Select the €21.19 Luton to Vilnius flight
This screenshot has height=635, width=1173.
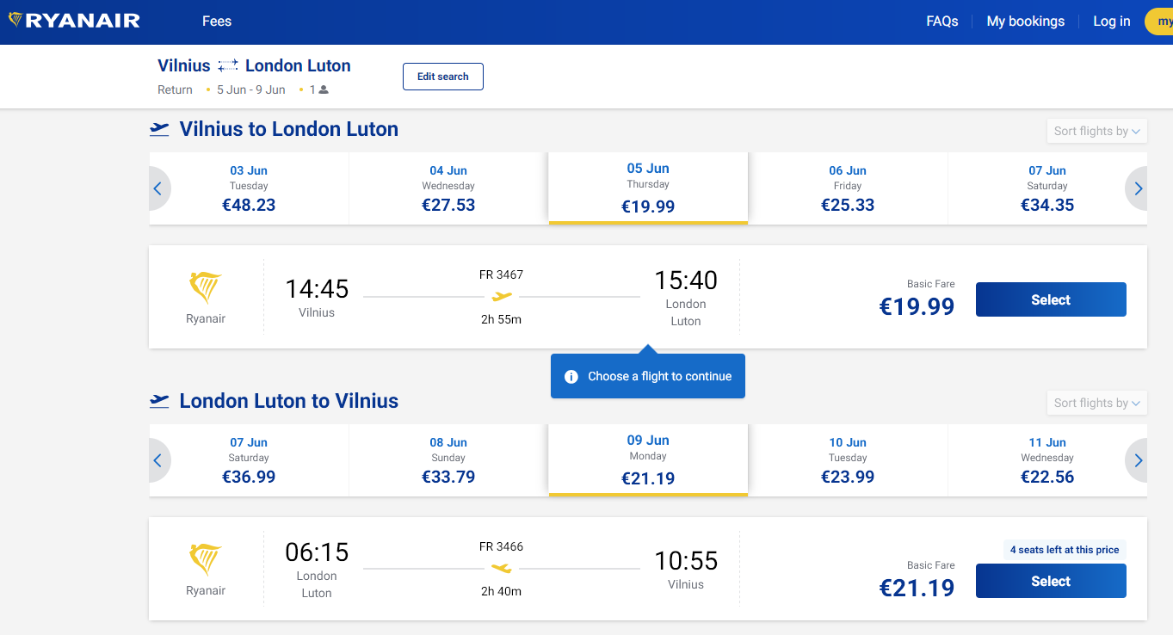pos(1051,581)
